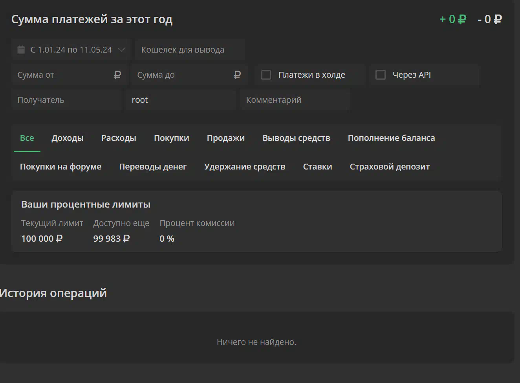The image size is (520, 383).
Task: Click the Текущий лимит label
Action: click(x=52, y=223)
